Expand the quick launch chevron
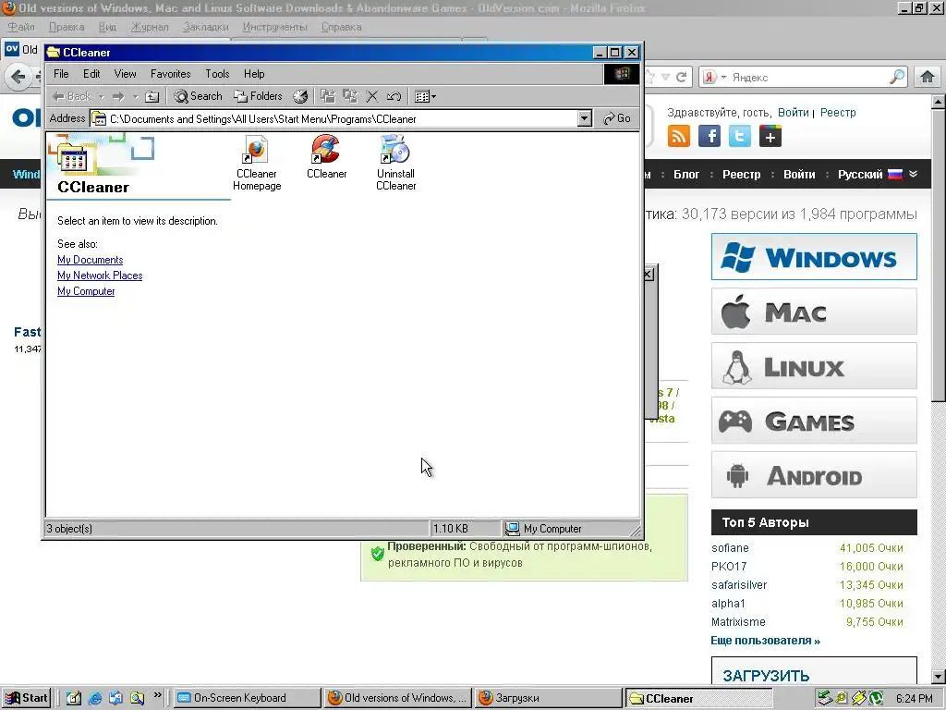The width and height of the screenshot is (946, 710). click(x=157, y=695)
